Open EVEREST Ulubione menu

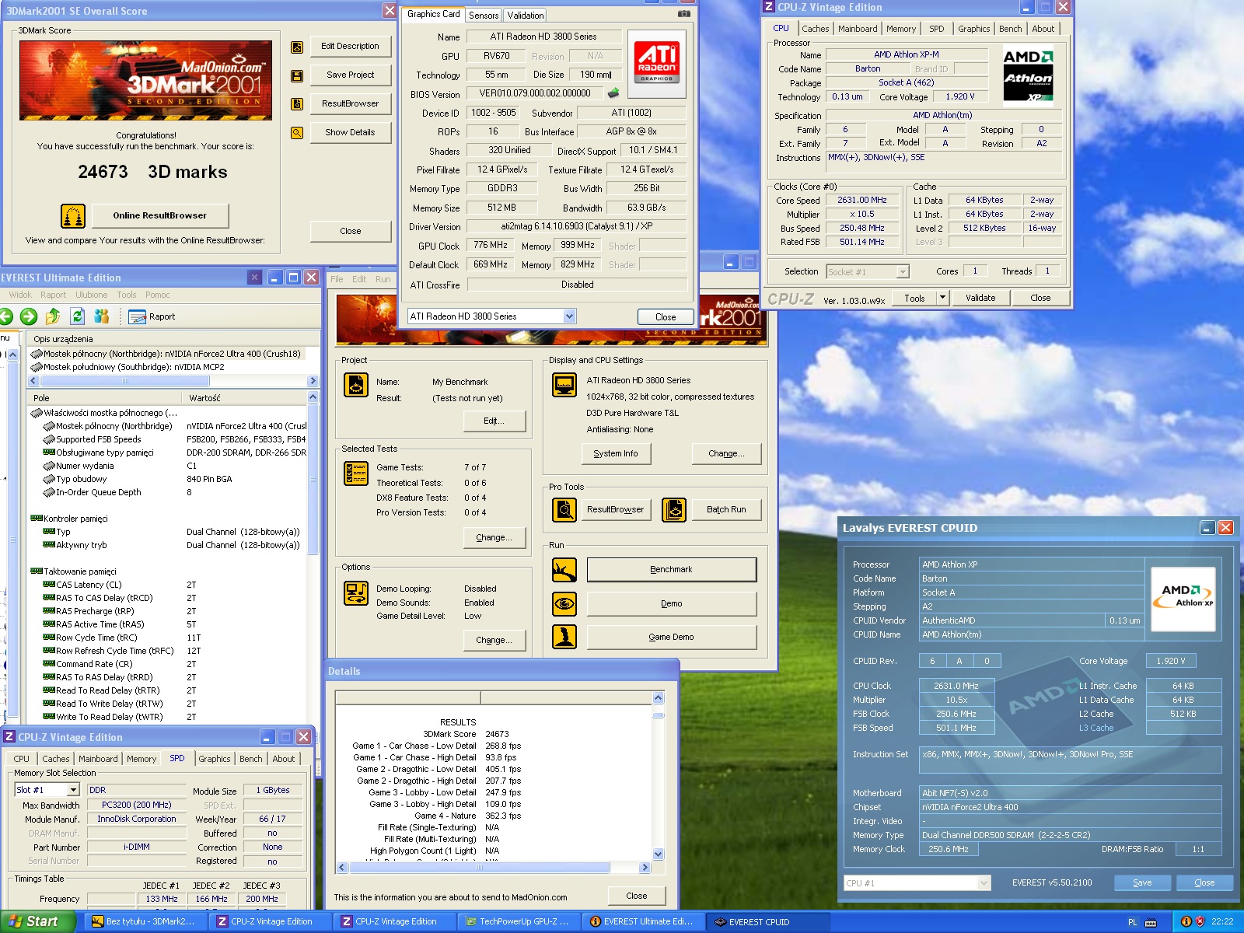pyautogui.click(x=92, y=295)
